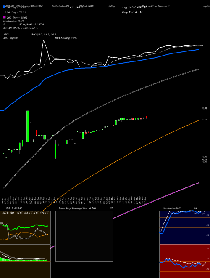
Task: Open the MACD histogram mini chart
Action: point(25,261)
